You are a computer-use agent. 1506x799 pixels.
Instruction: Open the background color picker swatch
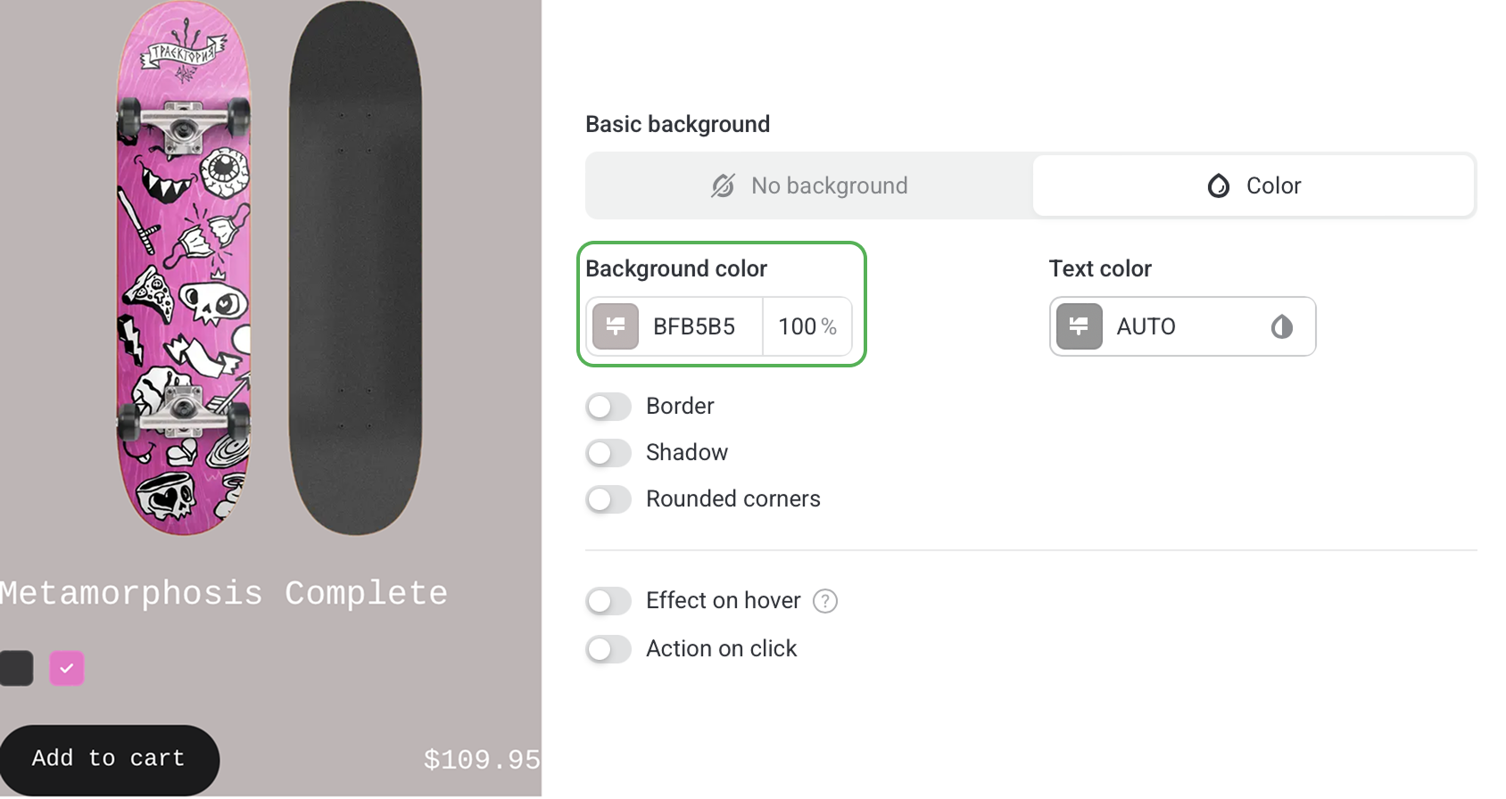pyautogui.click(x=616, y=326)
